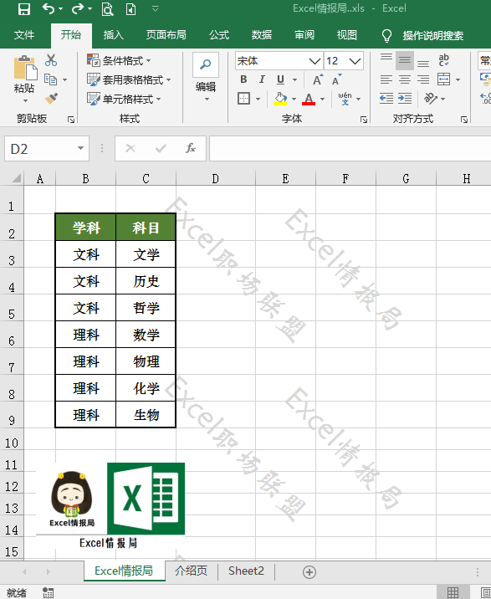The height and width of the screenshot is (599, 491).
Task: Open the Customize Quick Access Toolbar arrow
Action: point(155,8)
